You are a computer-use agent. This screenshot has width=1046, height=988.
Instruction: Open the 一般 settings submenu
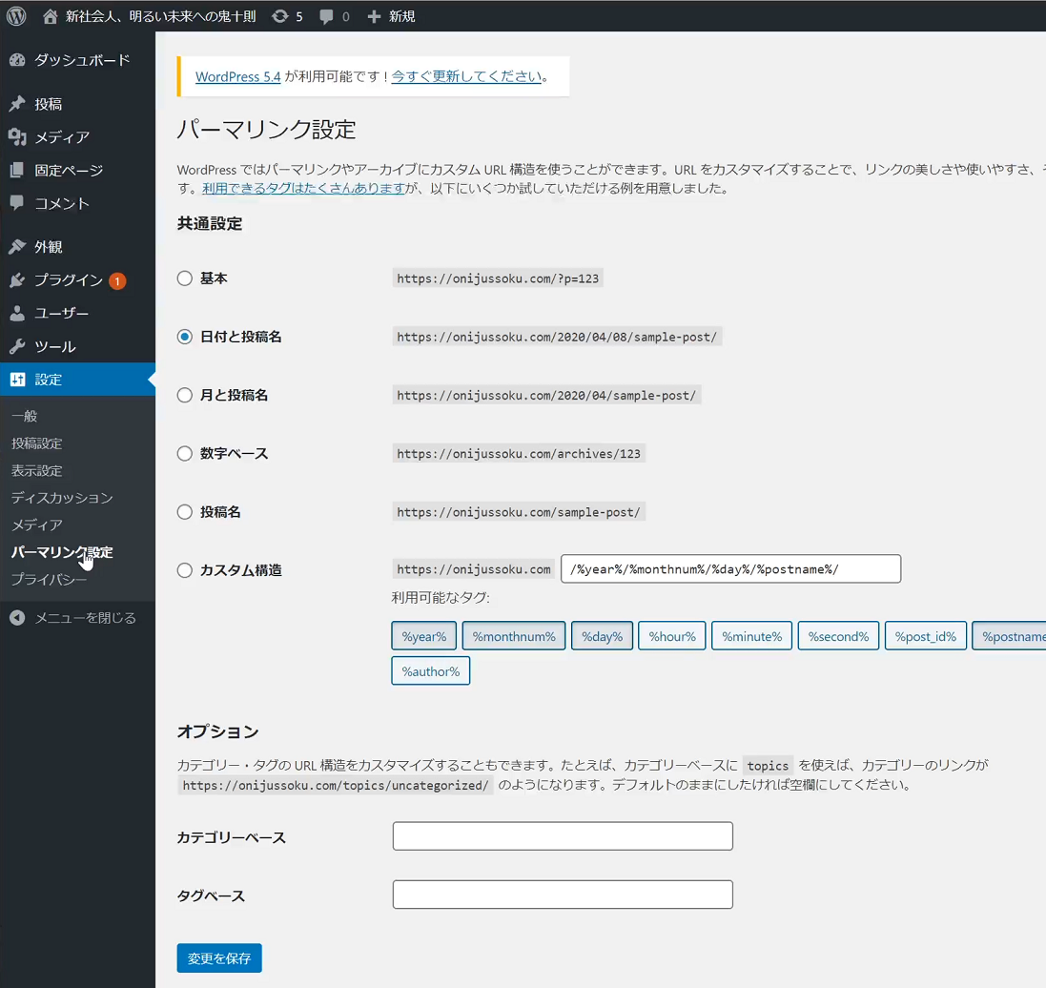click(x=25, y=417)
